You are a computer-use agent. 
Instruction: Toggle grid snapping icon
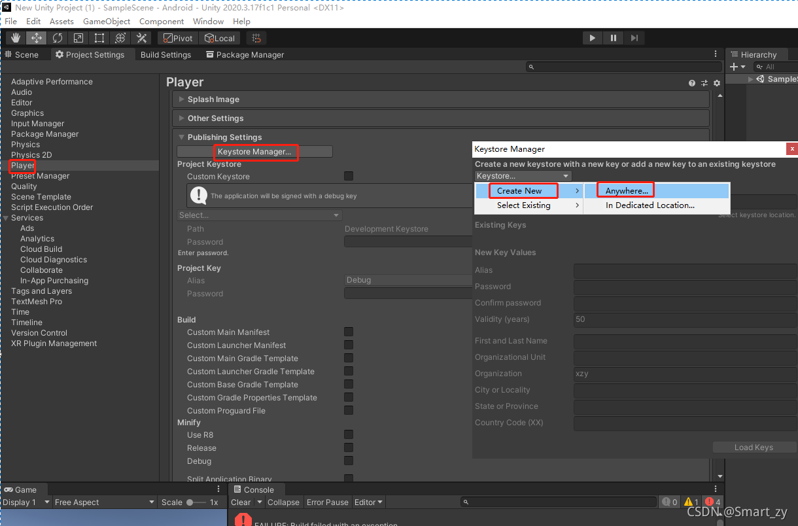[x=256, y=38]
